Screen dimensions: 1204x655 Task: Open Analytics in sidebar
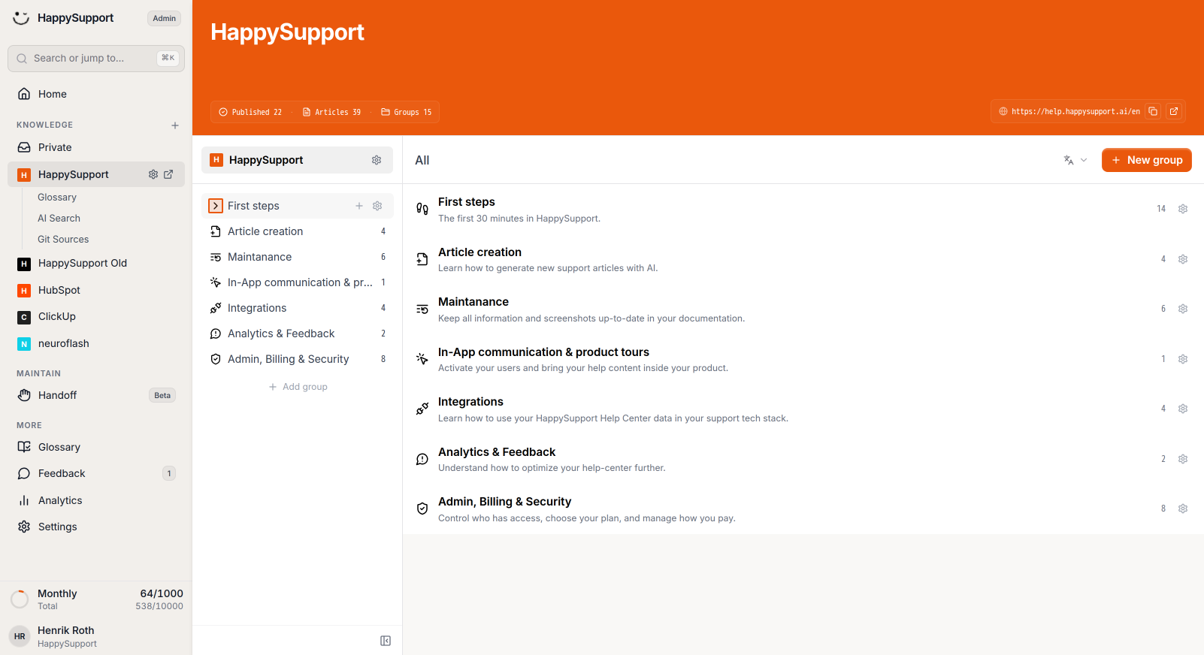[x=96, y=500]
